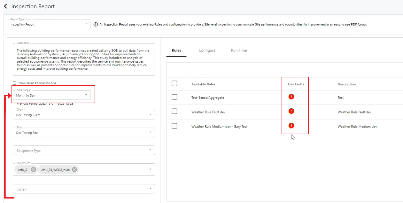Click fault icon for Weather Rule Medium dev

pyautogui.click(x=291, y=126)
